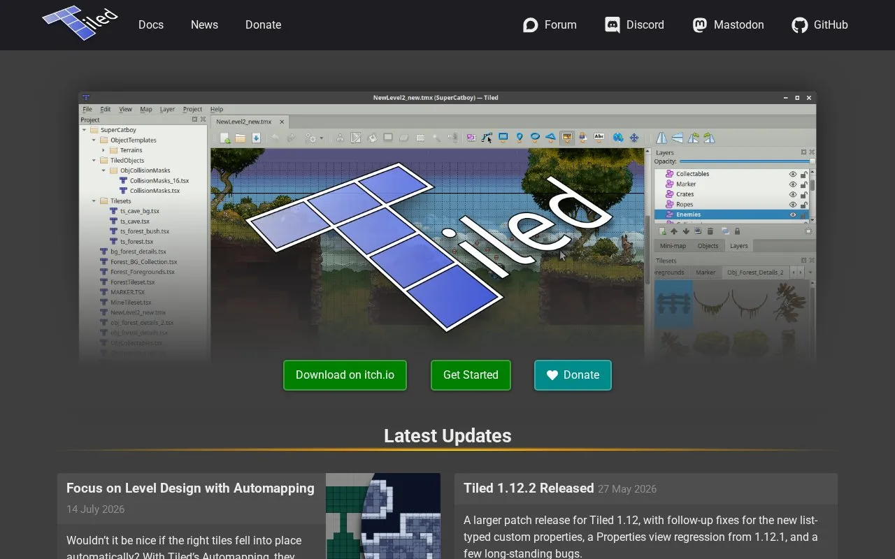Select the Edit Polygons tool icon
Screen dimensions: 895x559
click(x=487, y=138)
